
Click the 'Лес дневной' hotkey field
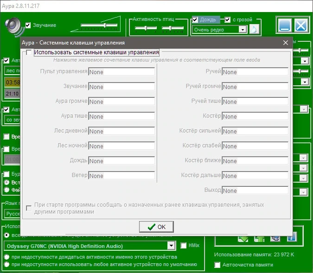pyautogui.click(x=121, y=131)
